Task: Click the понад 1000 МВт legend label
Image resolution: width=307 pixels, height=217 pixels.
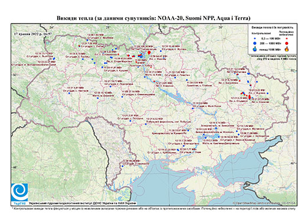Action: (x=270, y=49)
